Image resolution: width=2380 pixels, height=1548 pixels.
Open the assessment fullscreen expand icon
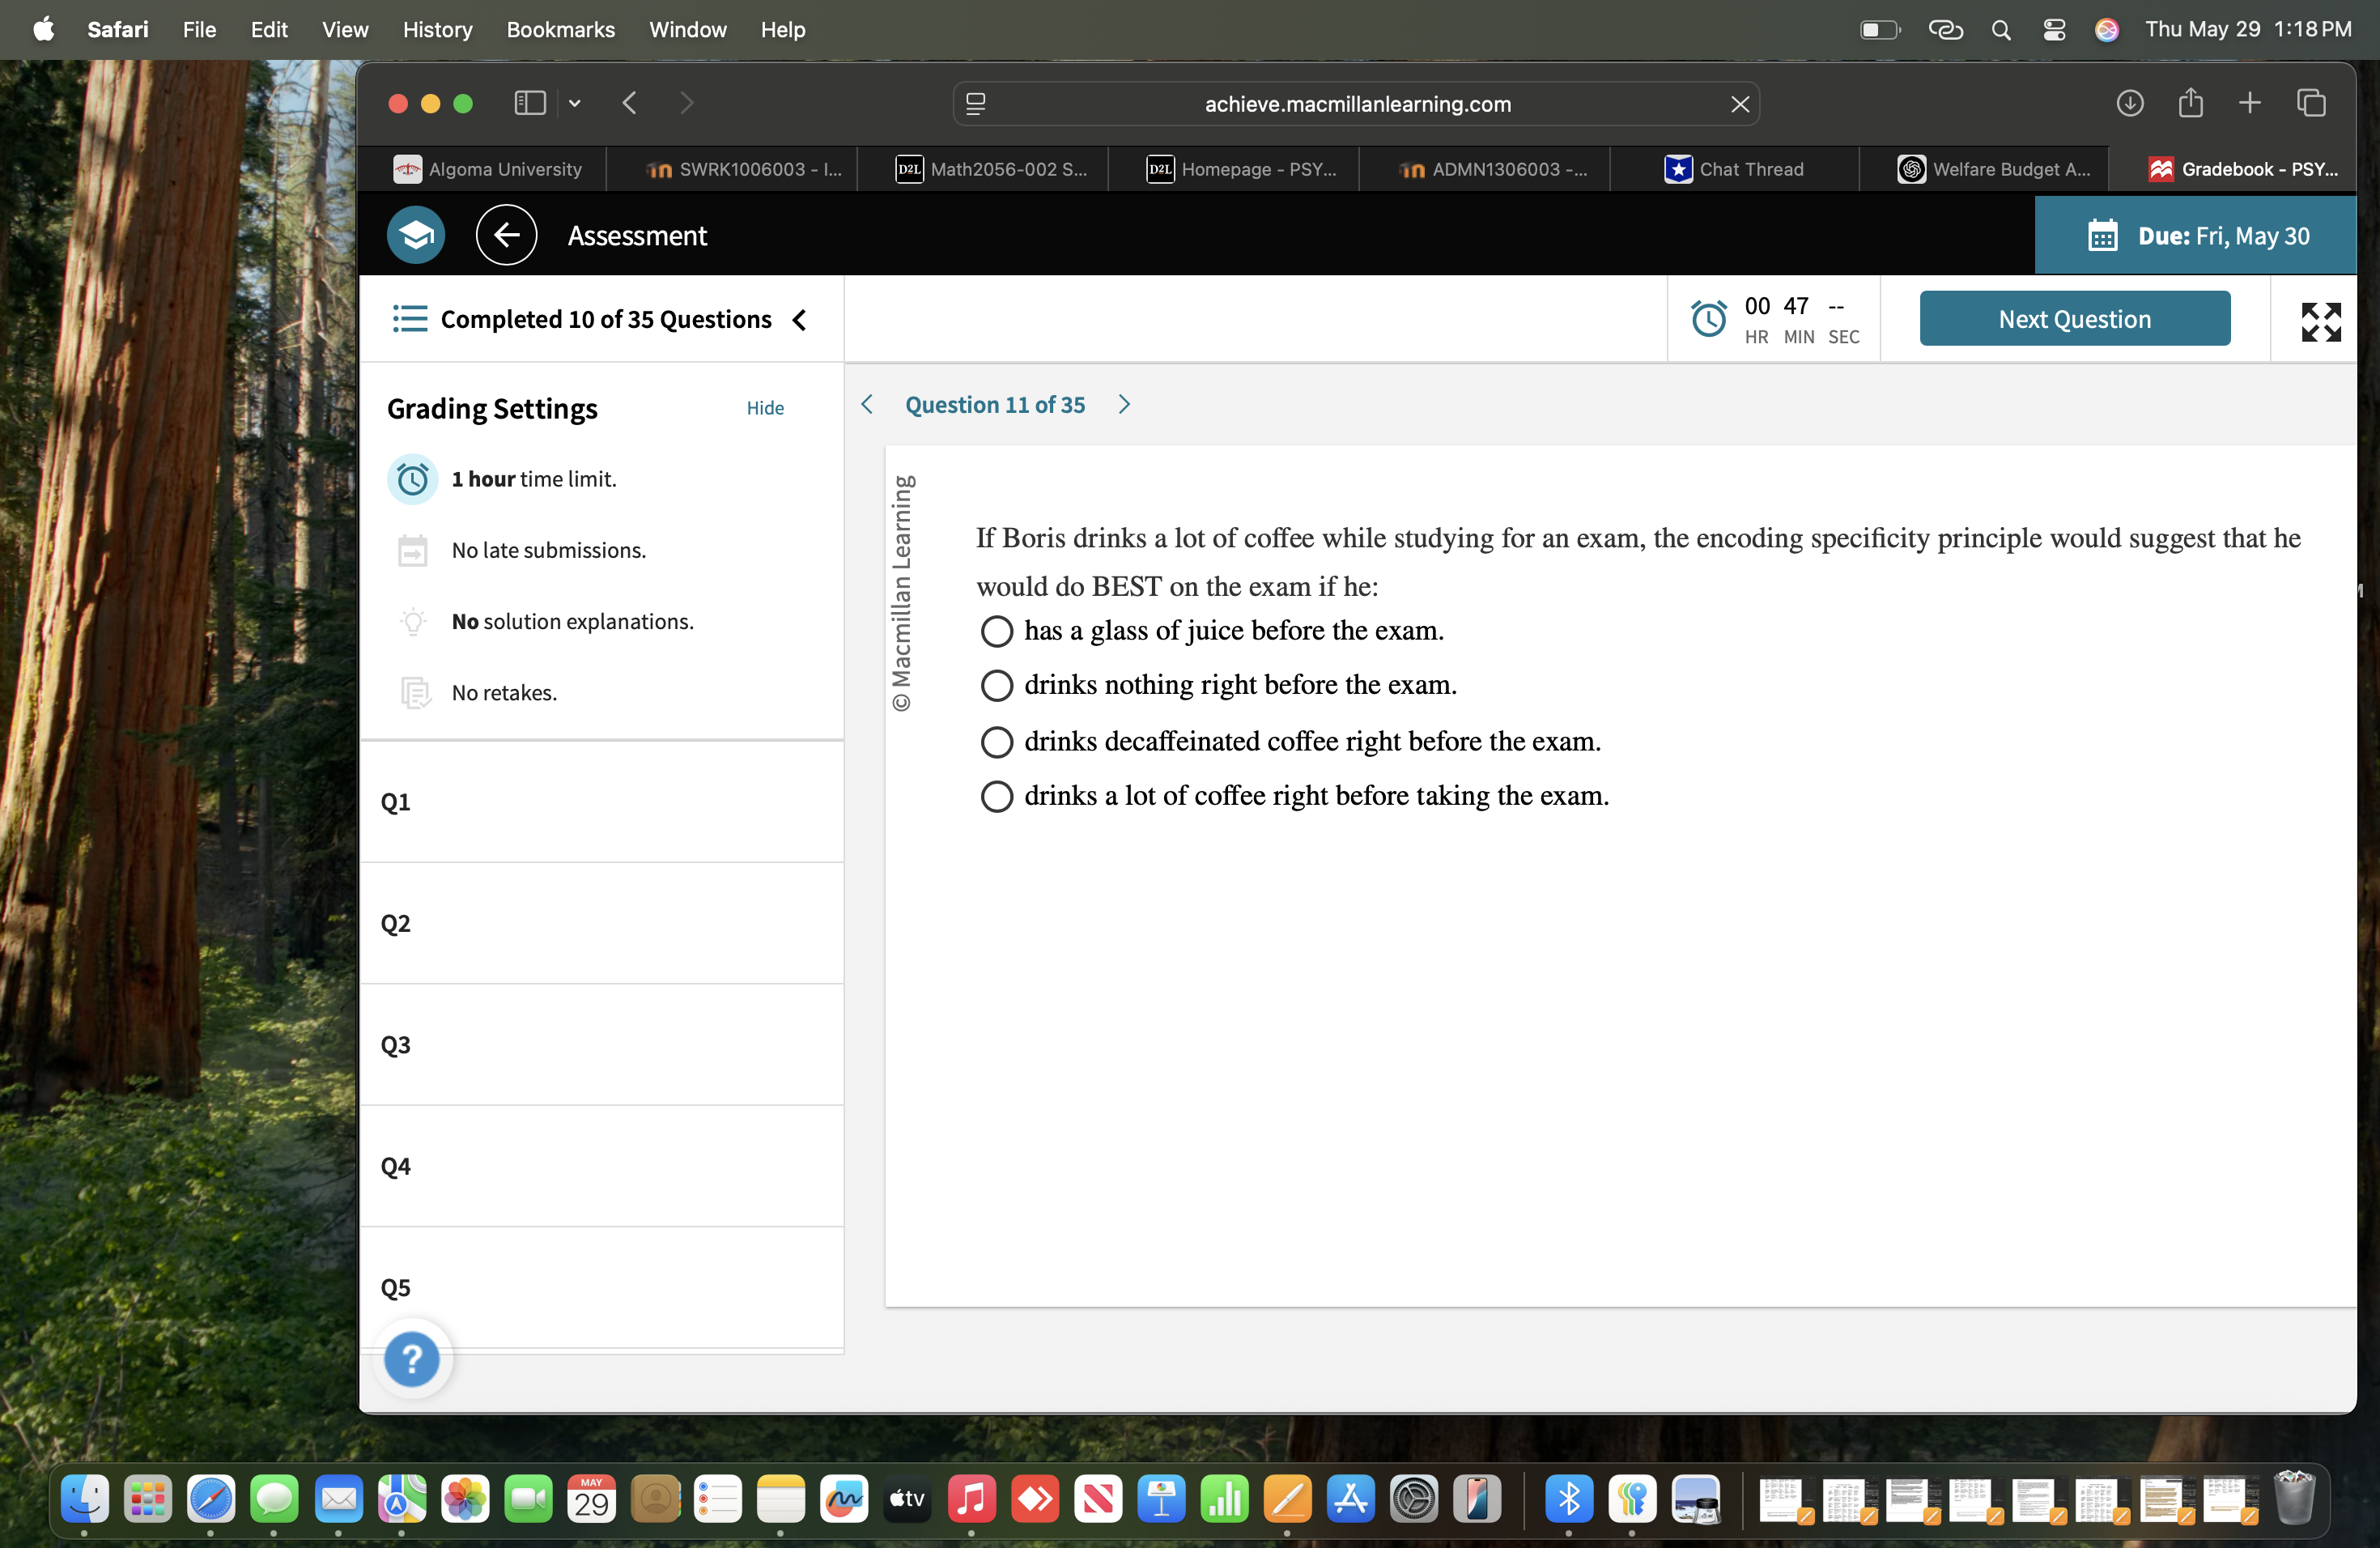(2321, 320)
